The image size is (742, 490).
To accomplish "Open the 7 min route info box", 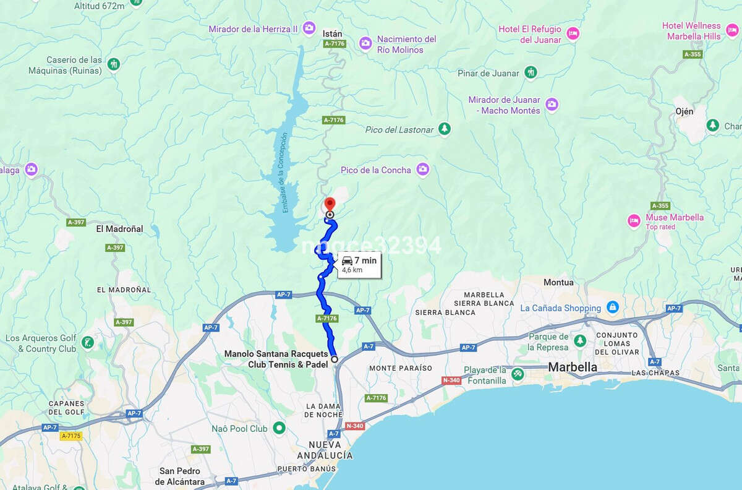I will tap(359, 265).
